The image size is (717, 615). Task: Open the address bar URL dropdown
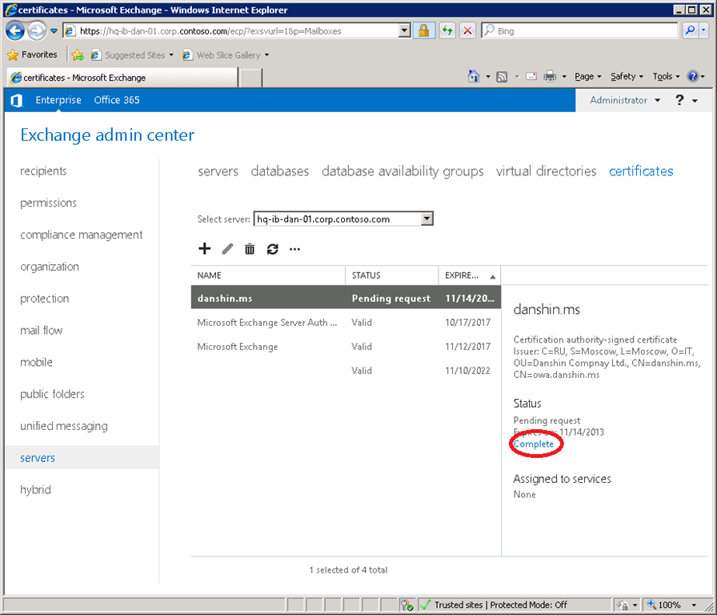(x=404, y=30)
